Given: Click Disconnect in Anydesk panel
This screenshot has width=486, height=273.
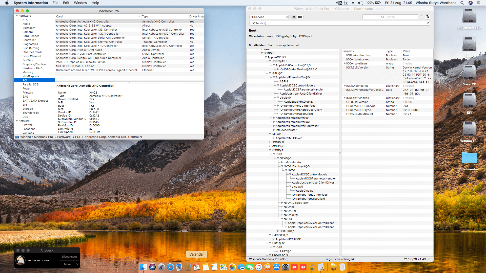Looking at the screenshot, I should click(69, 257).
